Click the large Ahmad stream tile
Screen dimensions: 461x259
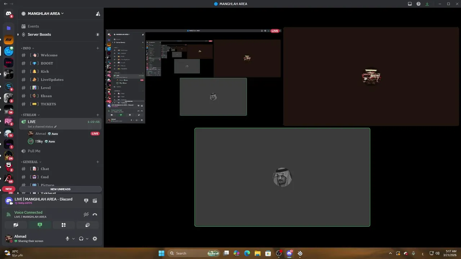[371, 77]
